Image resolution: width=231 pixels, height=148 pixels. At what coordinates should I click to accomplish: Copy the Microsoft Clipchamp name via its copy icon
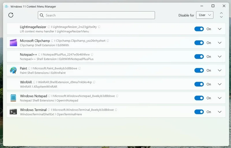52,41
